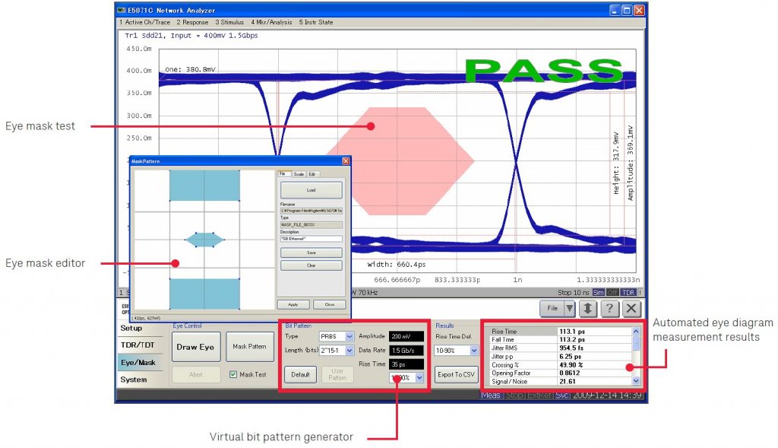Viewport: 778px width, 448px height.
Task: Click the X icon beside the help button
Action: pyautogui.click(x=631, y=308)
